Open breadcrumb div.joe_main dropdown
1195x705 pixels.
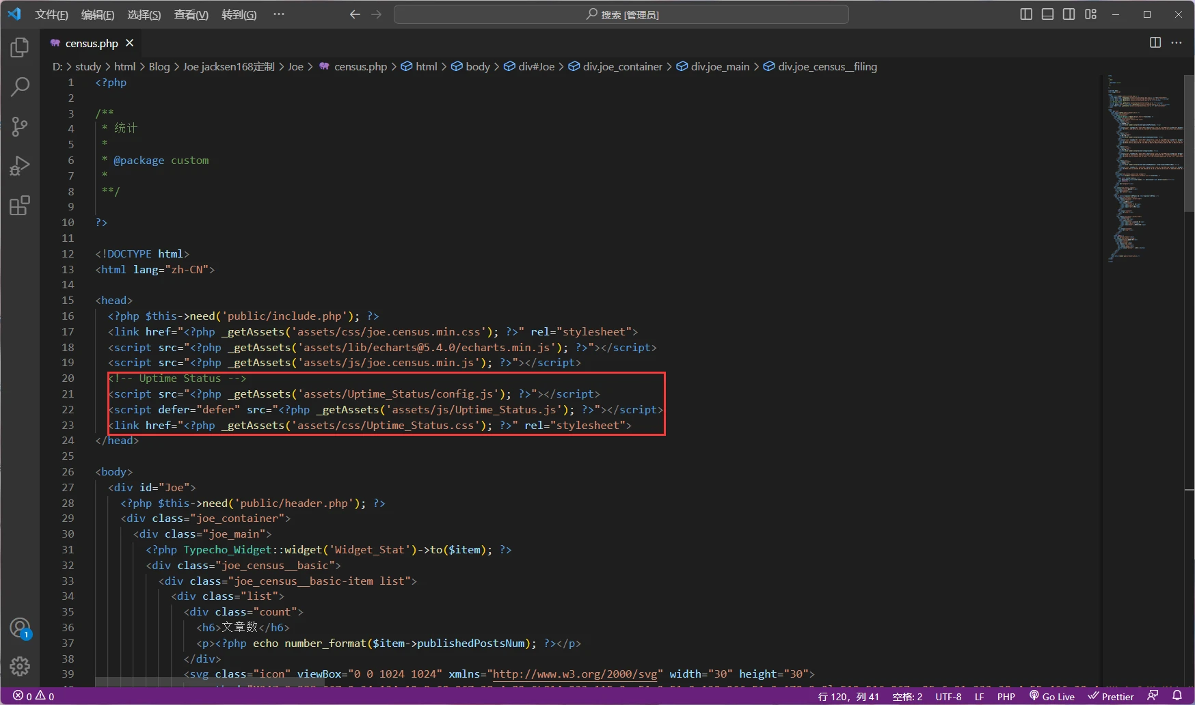(x=713, y=67)
